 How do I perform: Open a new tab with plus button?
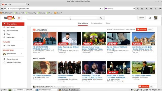coord(29,5)
